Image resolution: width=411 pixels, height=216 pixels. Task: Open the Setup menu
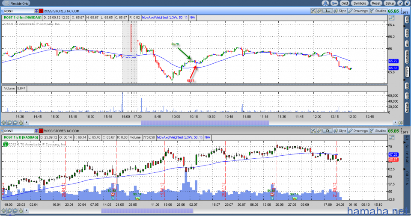tap(390, 3)
